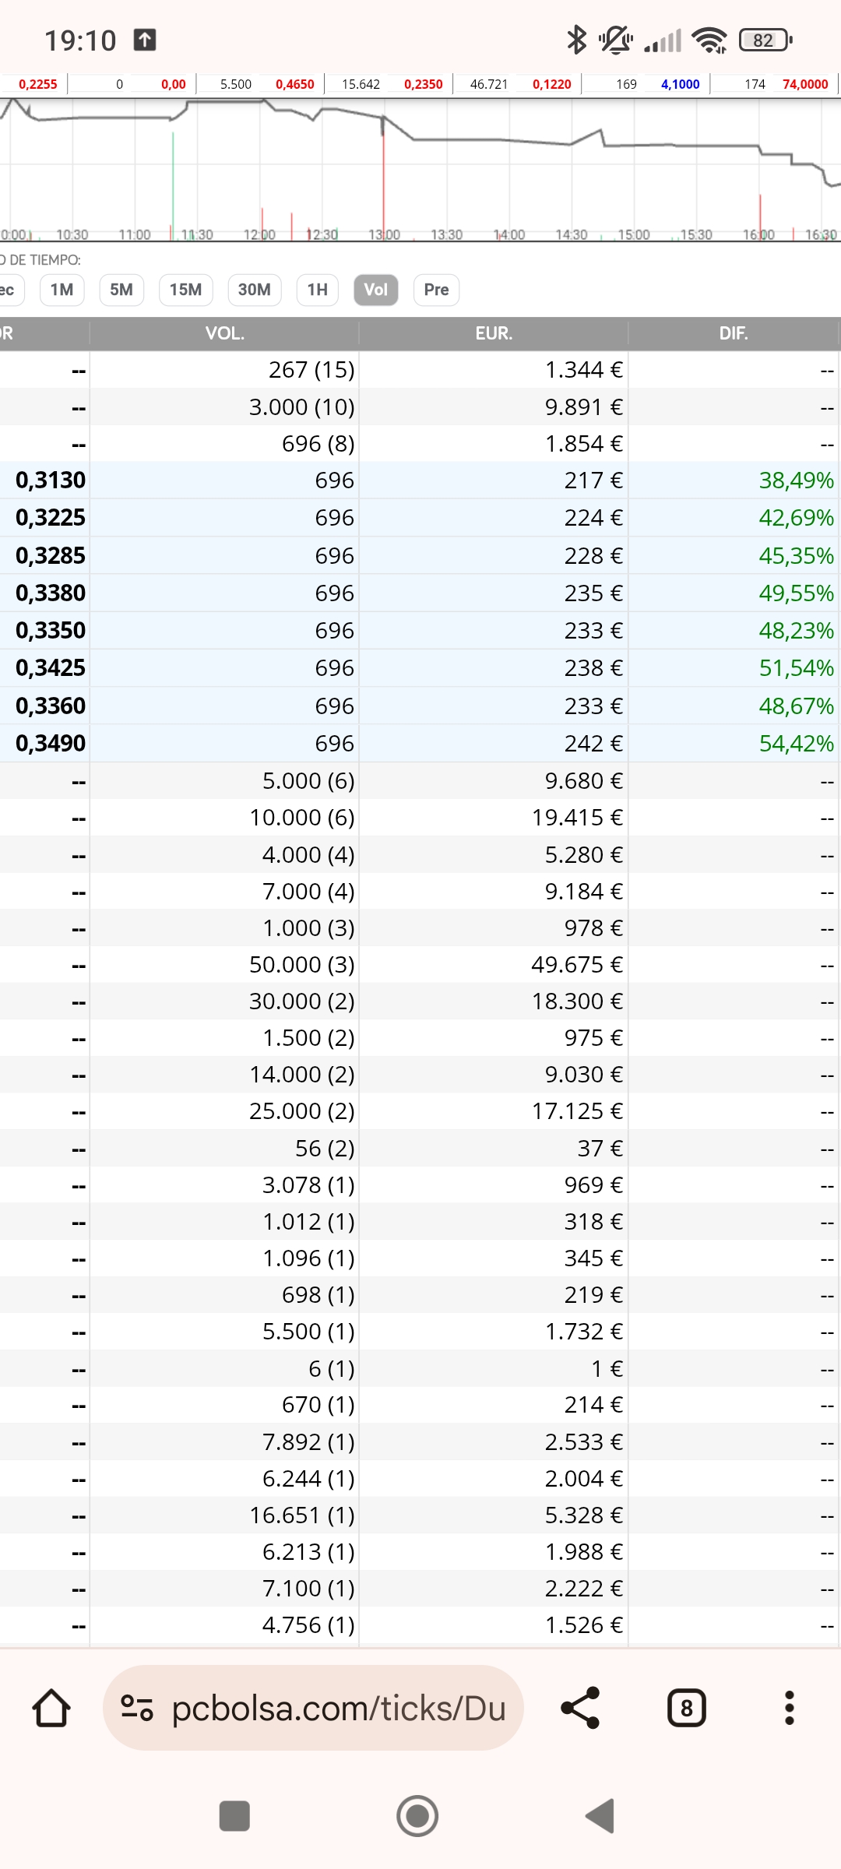Tap the price 0,3380
This screenshot has width=841, height=1869.
point(51,593)
